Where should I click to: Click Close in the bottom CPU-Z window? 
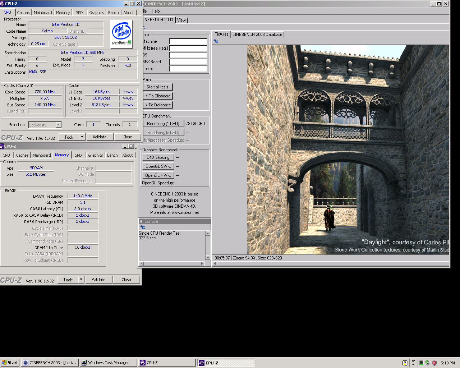[126, 280]
